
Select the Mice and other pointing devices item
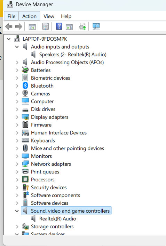tap(68, 148)
